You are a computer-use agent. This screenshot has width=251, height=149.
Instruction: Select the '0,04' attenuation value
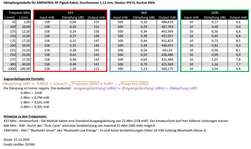click(73, 22)
